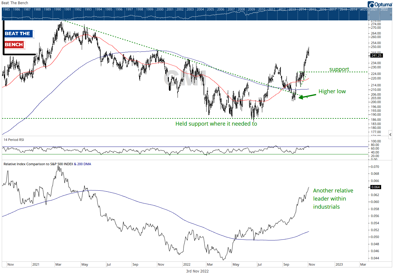Click the 0.070 relative scale label
The image size is (394, 277).
tap(375, 167)
